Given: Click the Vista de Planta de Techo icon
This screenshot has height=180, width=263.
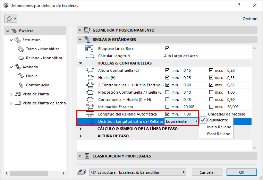Looking at the screenshot, I should click(18, 103).
